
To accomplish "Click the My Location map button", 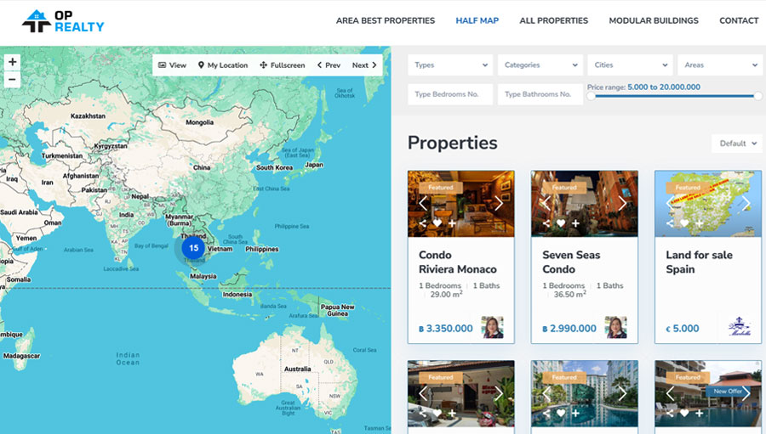I will 223,65.
